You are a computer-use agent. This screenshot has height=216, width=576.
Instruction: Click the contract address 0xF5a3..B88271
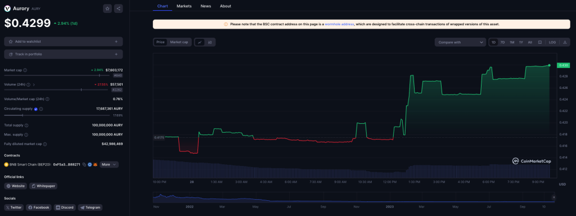click(67, 165)
